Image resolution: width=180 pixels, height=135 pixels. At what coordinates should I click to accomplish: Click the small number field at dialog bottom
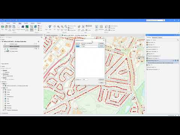(85, 79)
